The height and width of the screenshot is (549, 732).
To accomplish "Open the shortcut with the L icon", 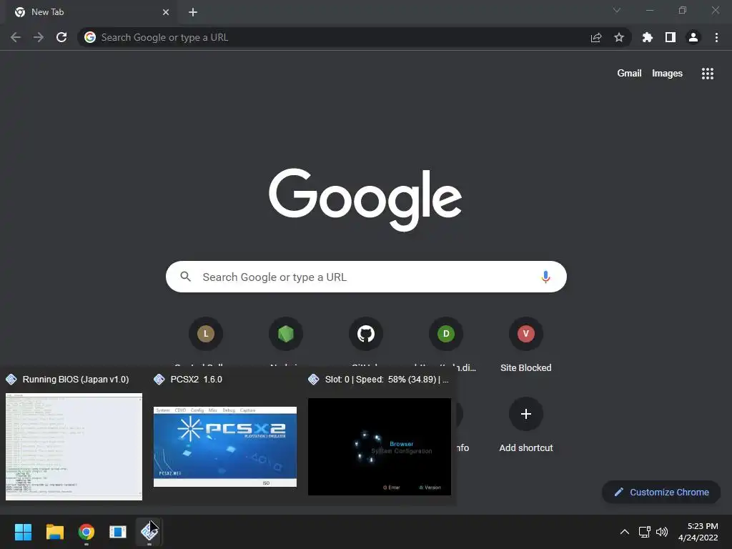I will (x=206, y=334).
